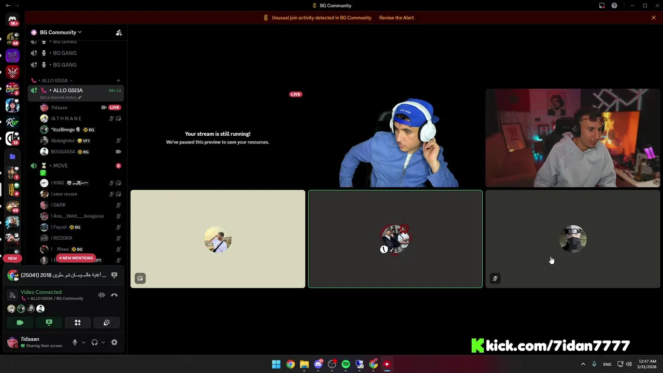Toggle camera on or off

pos(20,322)
